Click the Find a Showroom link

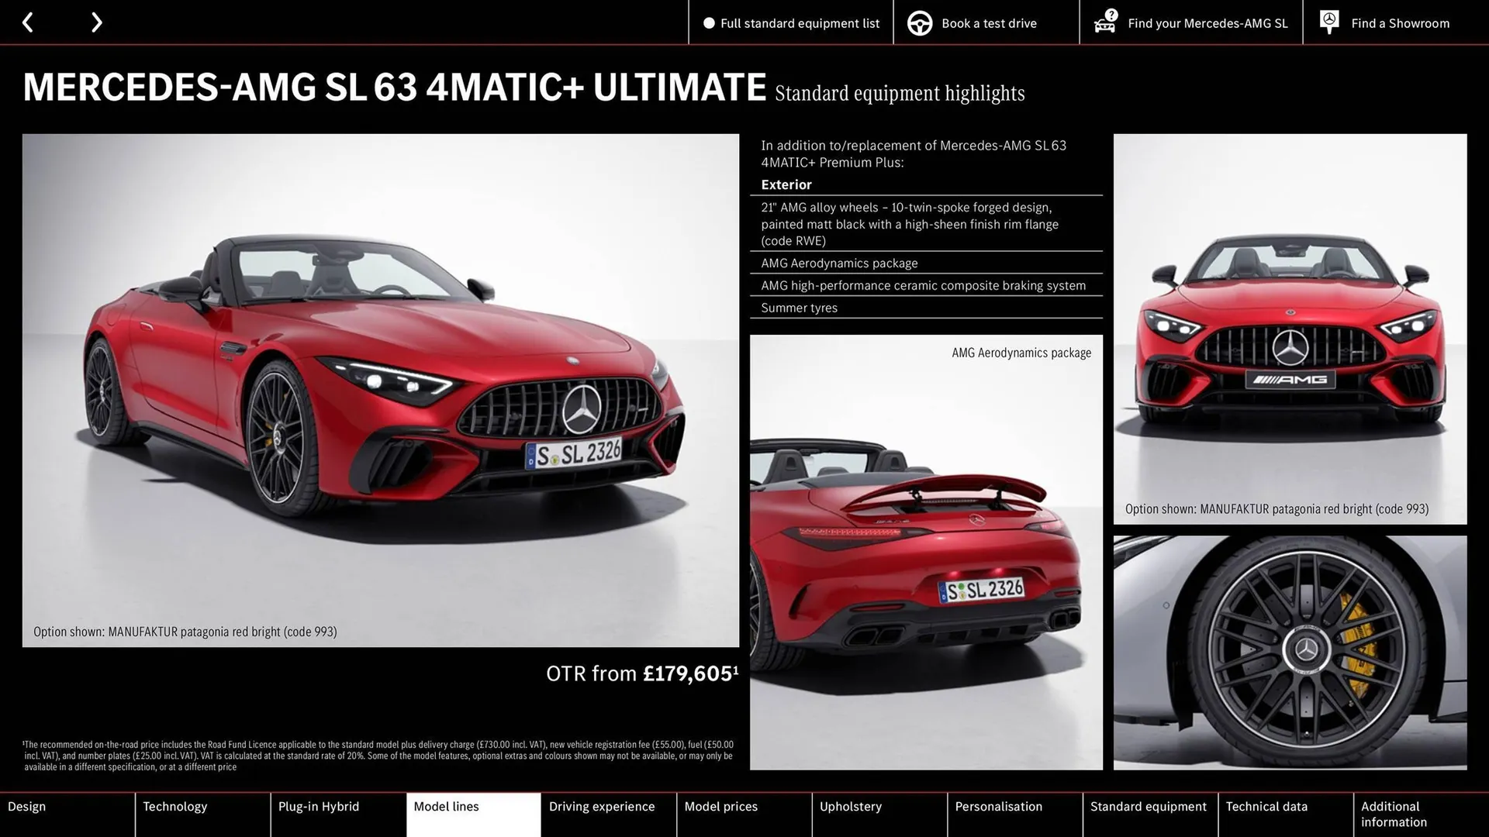[x=1400, y=22]
